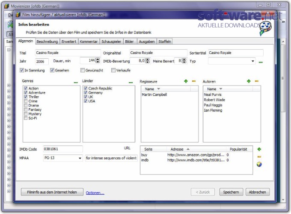Screen dimensions: 291x214
Task: Open the Optionen link
Action: pos(95,193)
